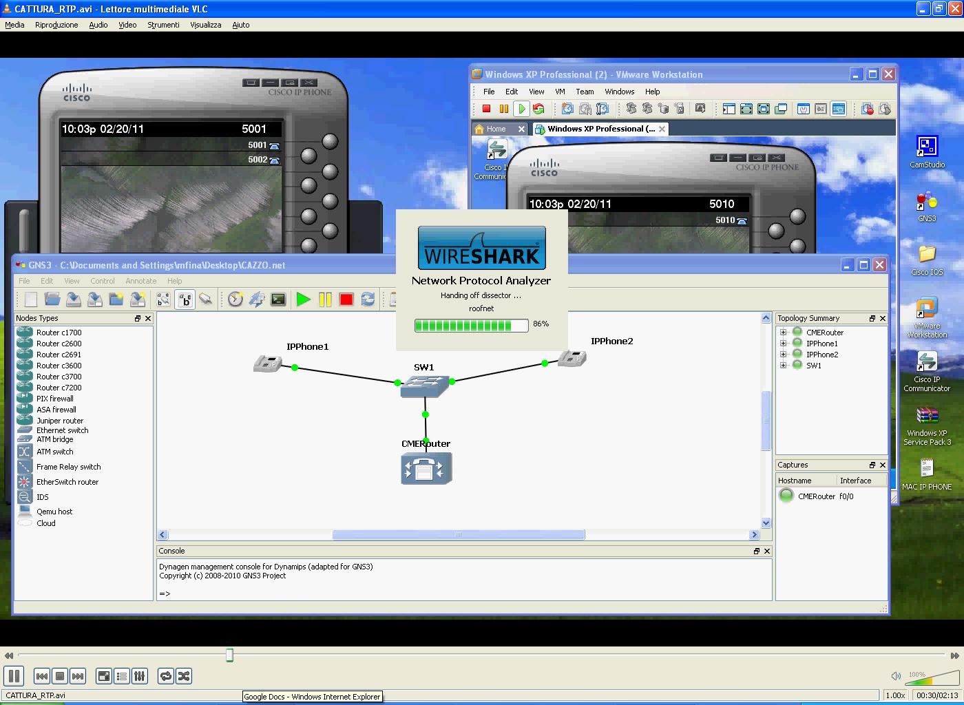Add a note using the annotation icon
Viewport: 964px width, 705px height.
[x=163, y=299]
